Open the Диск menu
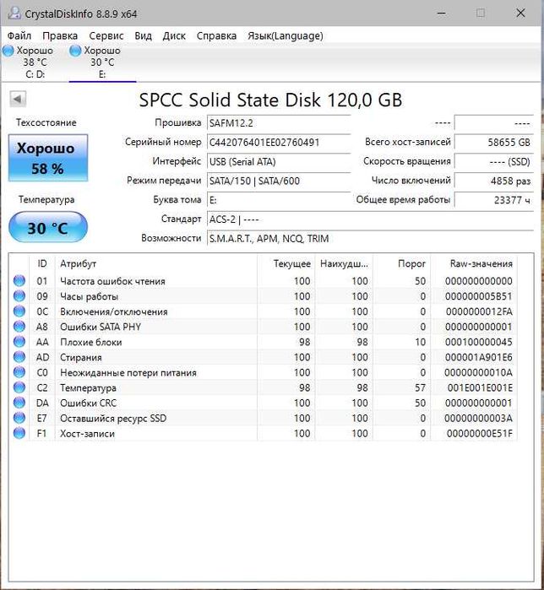Viewport: 544px width, 590px height. 174,35
